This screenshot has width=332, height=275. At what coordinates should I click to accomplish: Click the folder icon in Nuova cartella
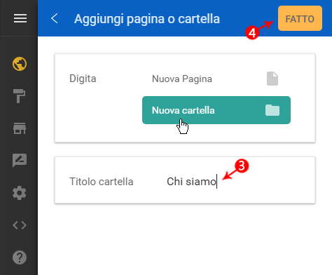pyautogui.click(x=272, y=110)
